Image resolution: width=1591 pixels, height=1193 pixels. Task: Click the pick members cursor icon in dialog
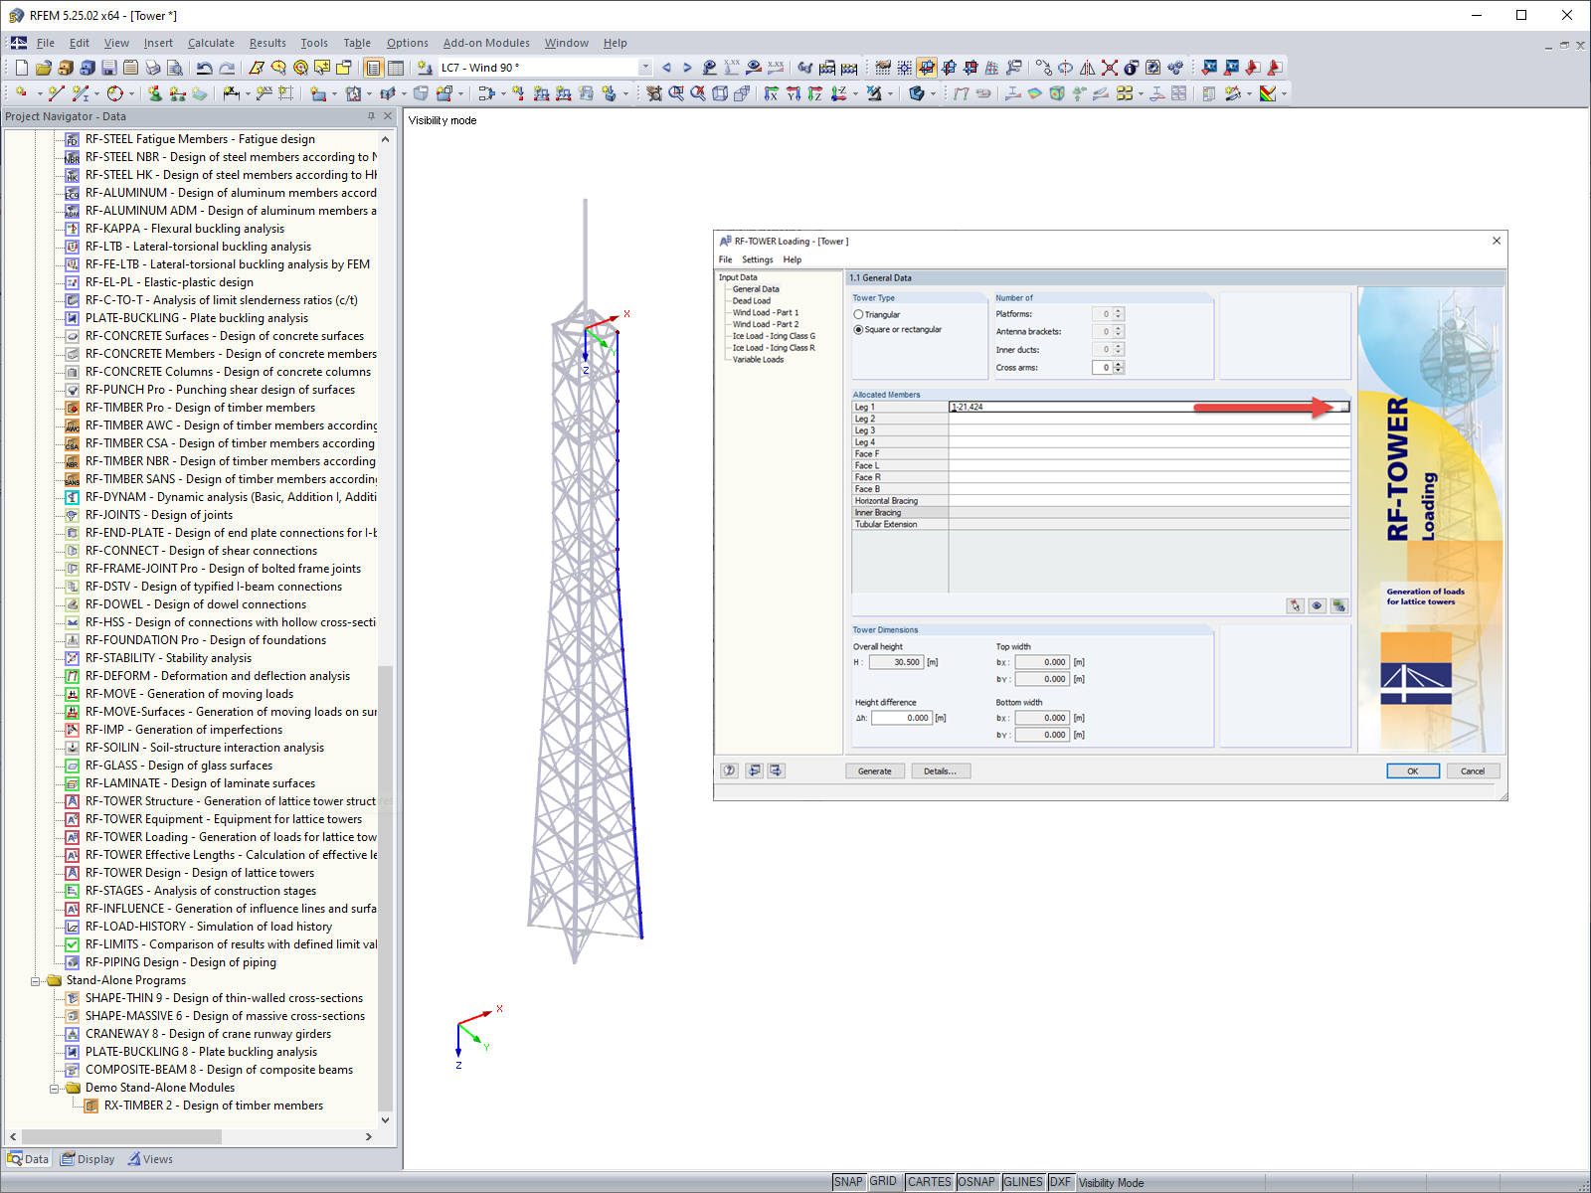(x=1295, y=605)
